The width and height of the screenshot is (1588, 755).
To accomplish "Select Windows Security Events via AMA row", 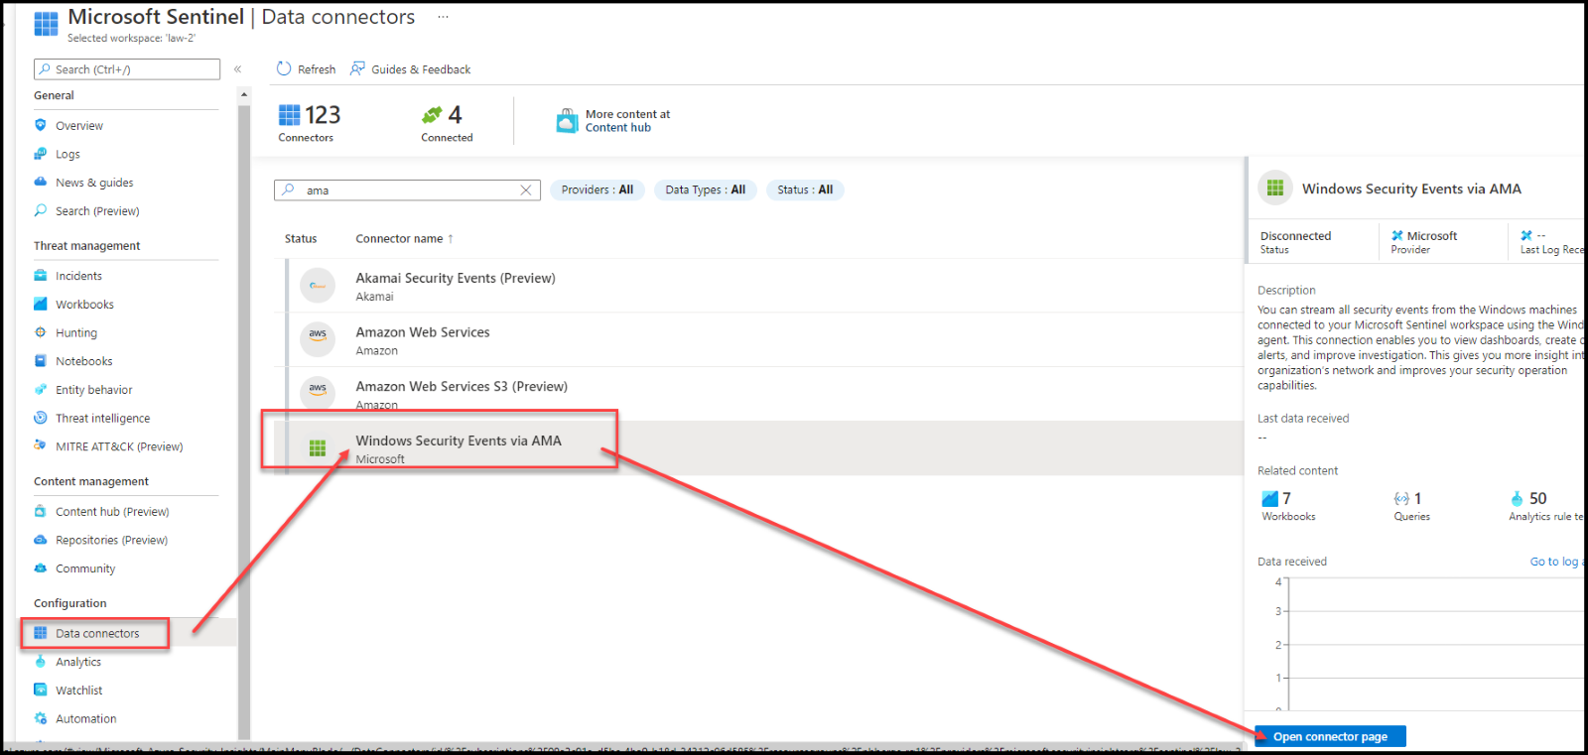I will tap(759, 448).
